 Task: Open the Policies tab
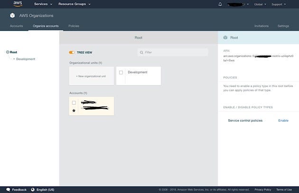click(74, 26)
